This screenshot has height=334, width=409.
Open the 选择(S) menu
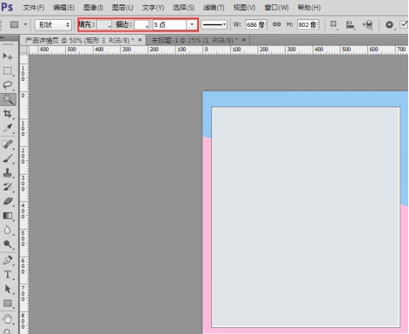183,8
